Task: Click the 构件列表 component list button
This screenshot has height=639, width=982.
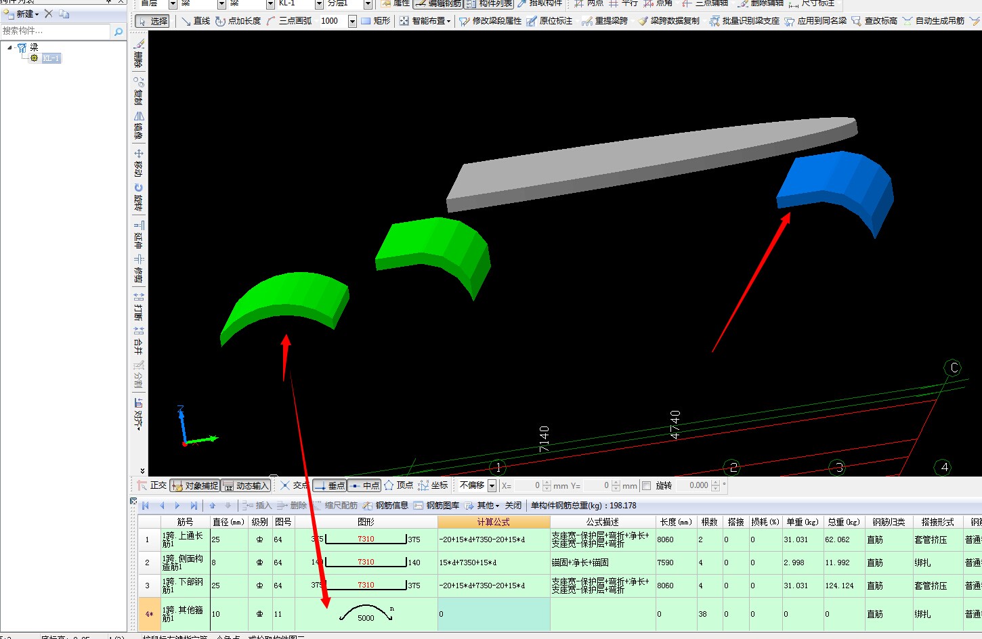Action: (489, 3)
